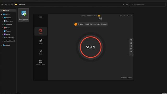
Task: Click the PRO badge next to Driver Booster title
Action: pos(99,16)
